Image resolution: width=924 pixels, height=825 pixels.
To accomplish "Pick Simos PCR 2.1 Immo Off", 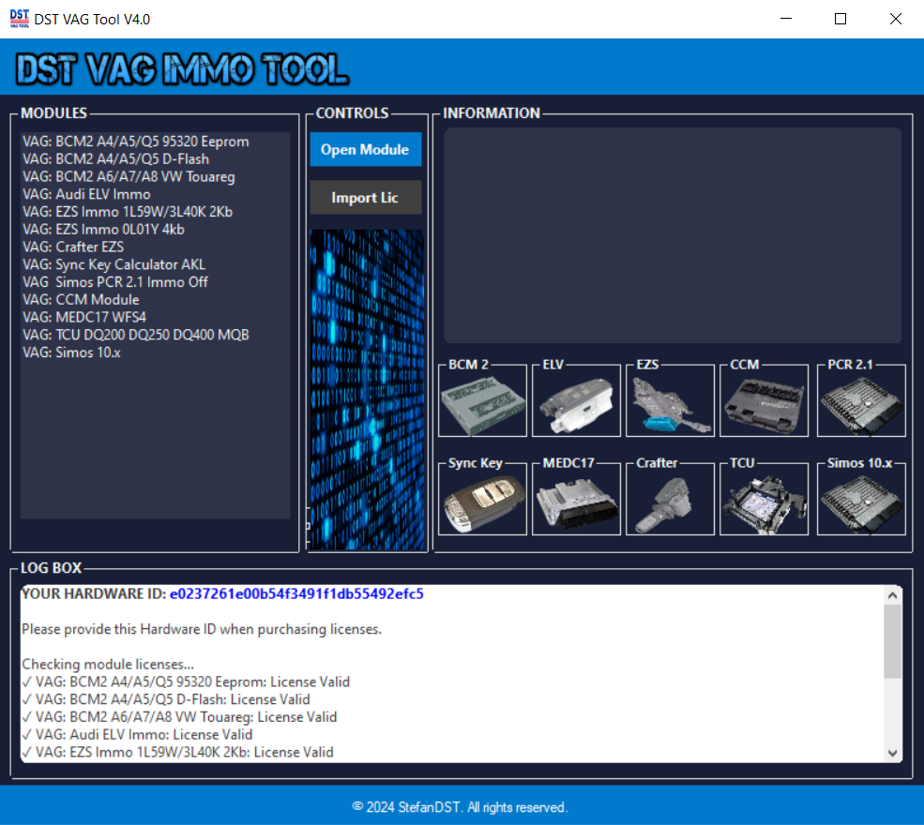I will (x=115, y=282).
